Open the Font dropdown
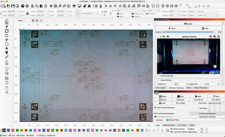The height and width of the screenshot is (137, 225). [128, 11]
